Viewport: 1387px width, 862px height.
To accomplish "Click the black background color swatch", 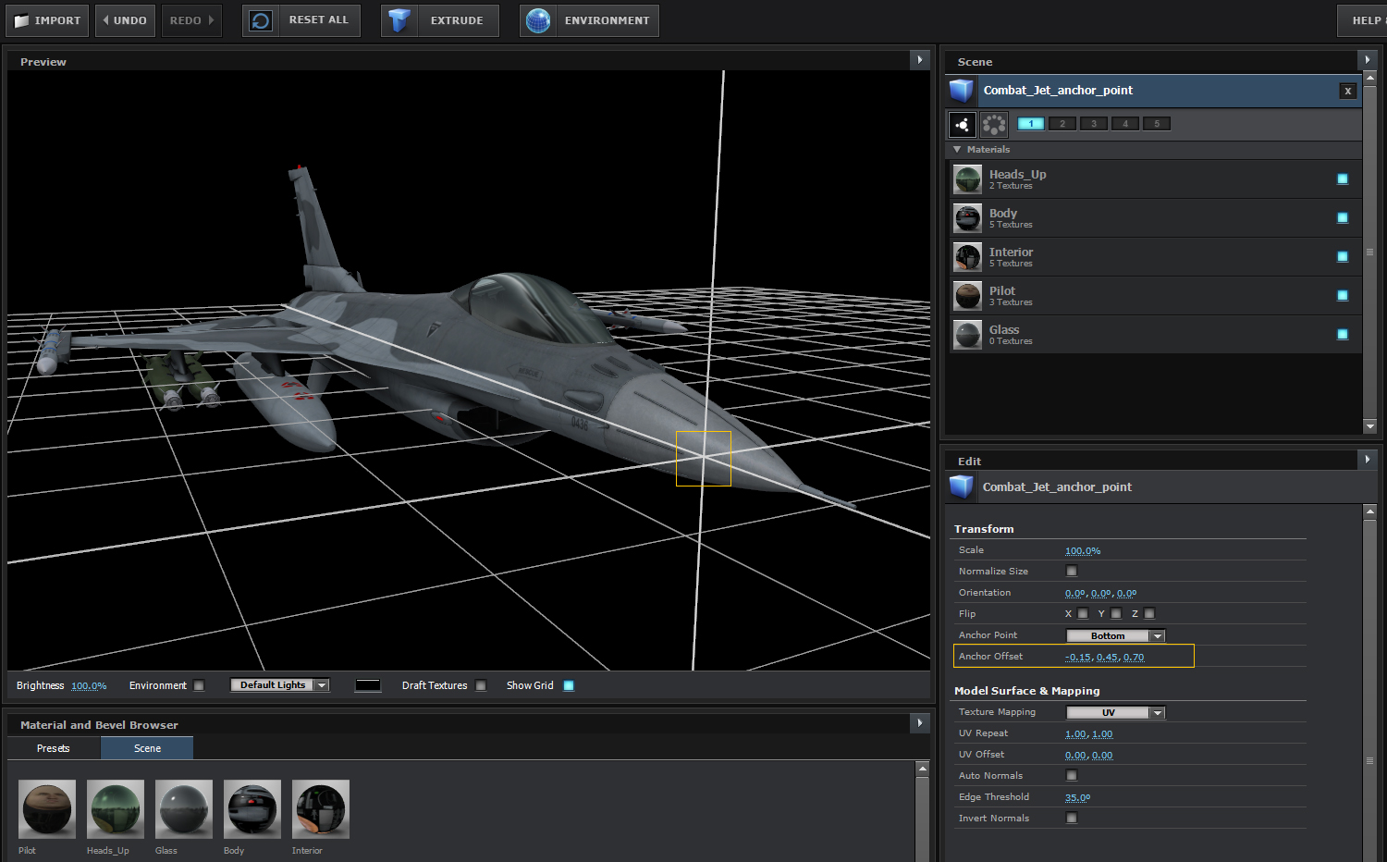I will click(368, 685).
